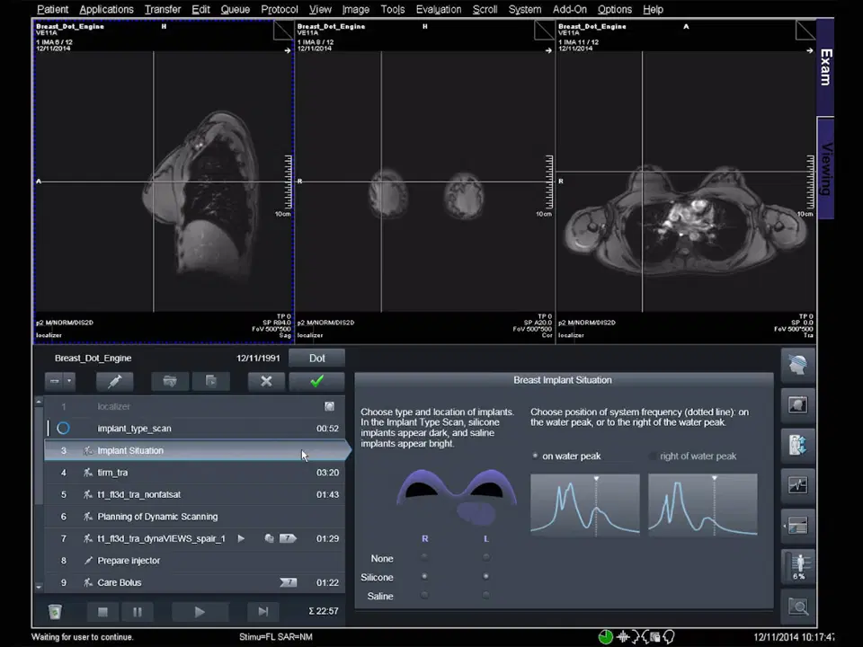This screenshot has height=647, width=863.
Task: Open the dropdown arrow beside queue step button
Action: 69,381
